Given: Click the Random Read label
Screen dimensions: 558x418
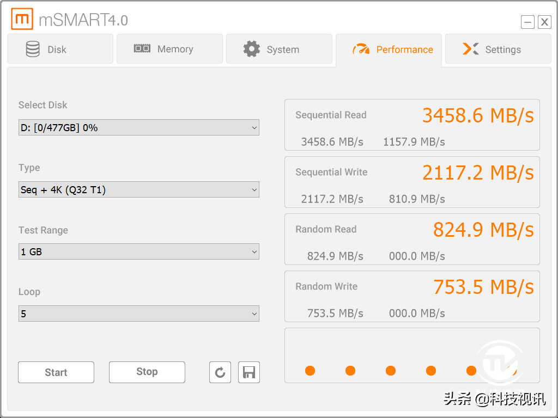Looking at the screenshot, I should (326, 229).
